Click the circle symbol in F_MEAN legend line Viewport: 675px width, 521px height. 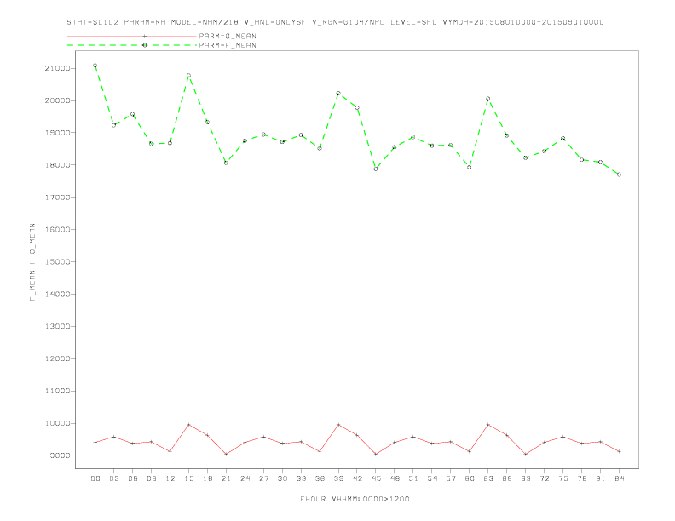point(145,45)
